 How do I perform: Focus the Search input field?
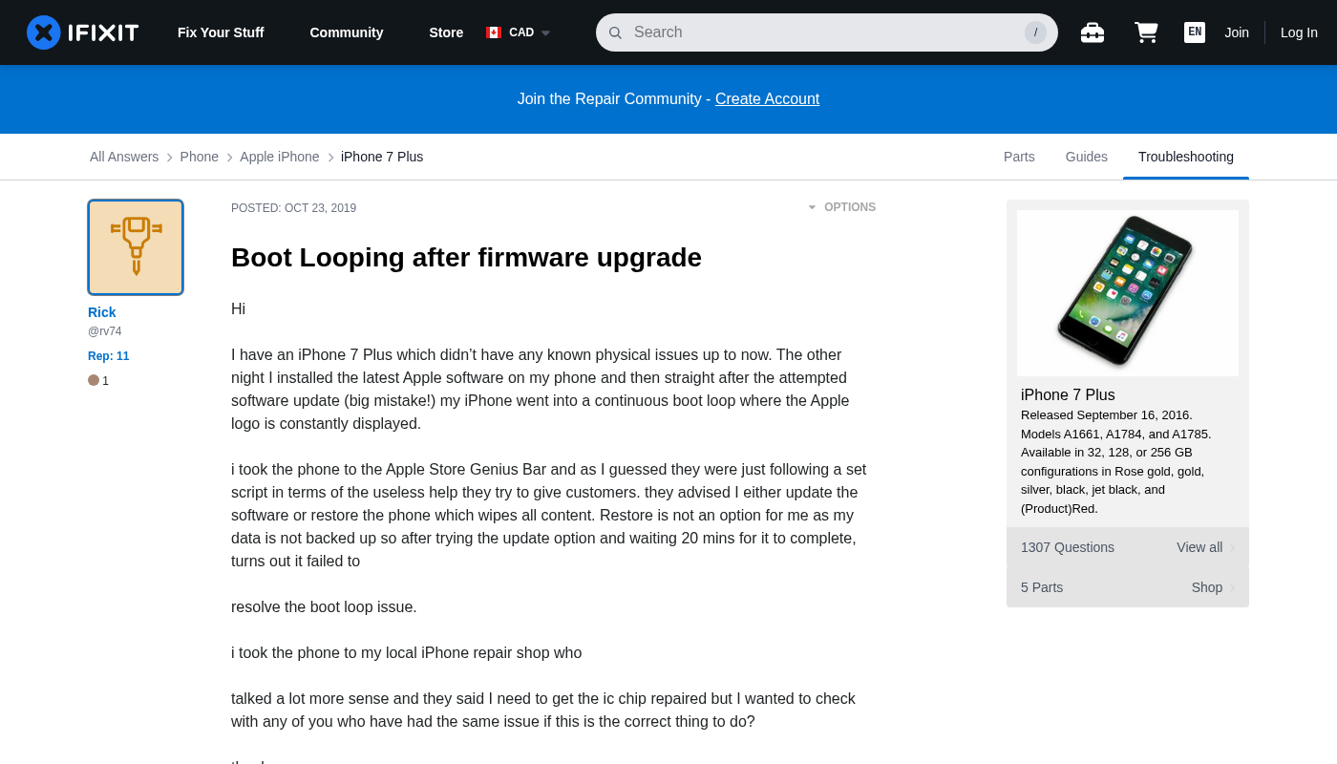coord(821,32)
